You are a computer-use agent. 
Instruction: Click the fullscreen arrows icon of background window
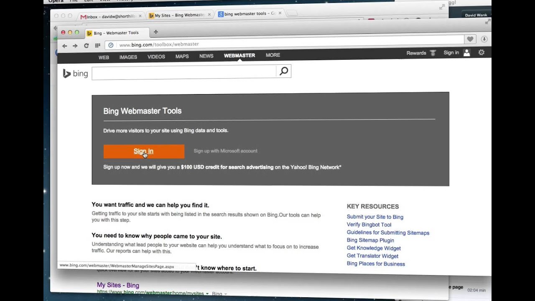(442, 7)
